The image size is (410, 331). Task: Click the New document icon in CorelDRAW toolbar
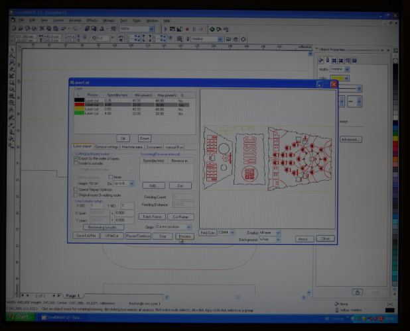(x=14, y=28)
